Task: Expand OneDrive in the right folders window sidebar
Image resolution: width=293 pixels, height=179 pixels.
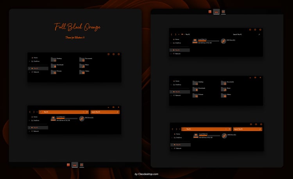Action: tap(171, 85)
